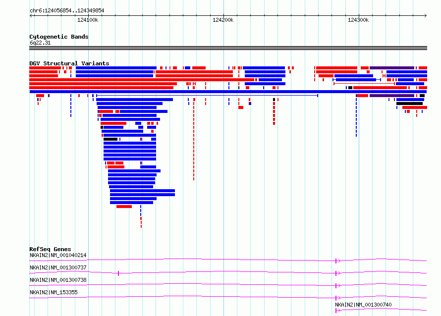Screen dimensions: 441x316
Task: Select the RefSeq Genes track title
Action: coord(50,249)
